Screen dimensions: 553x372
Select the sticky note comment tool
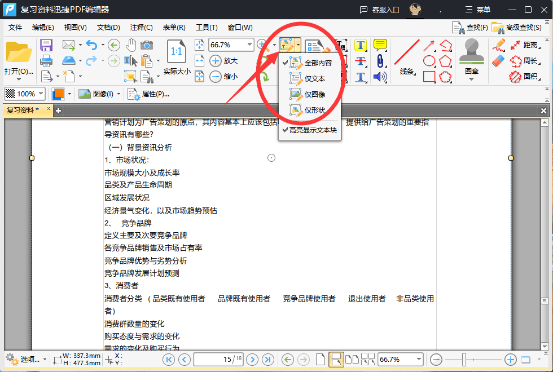click(380, 44)
